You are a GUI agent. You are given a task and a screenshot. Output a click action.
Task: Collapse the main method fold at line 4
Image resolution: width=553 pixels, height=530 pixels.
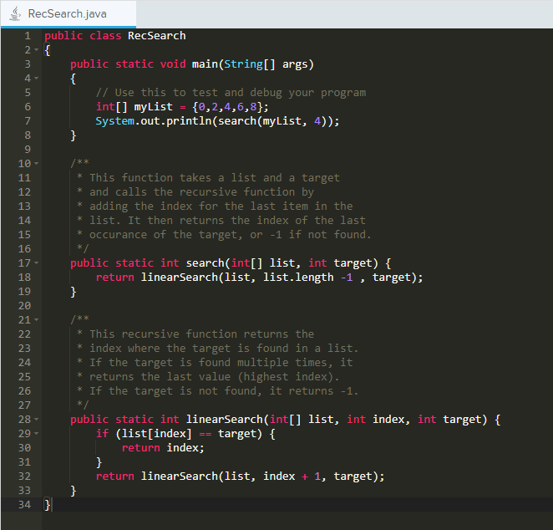[x=36, y=79]
